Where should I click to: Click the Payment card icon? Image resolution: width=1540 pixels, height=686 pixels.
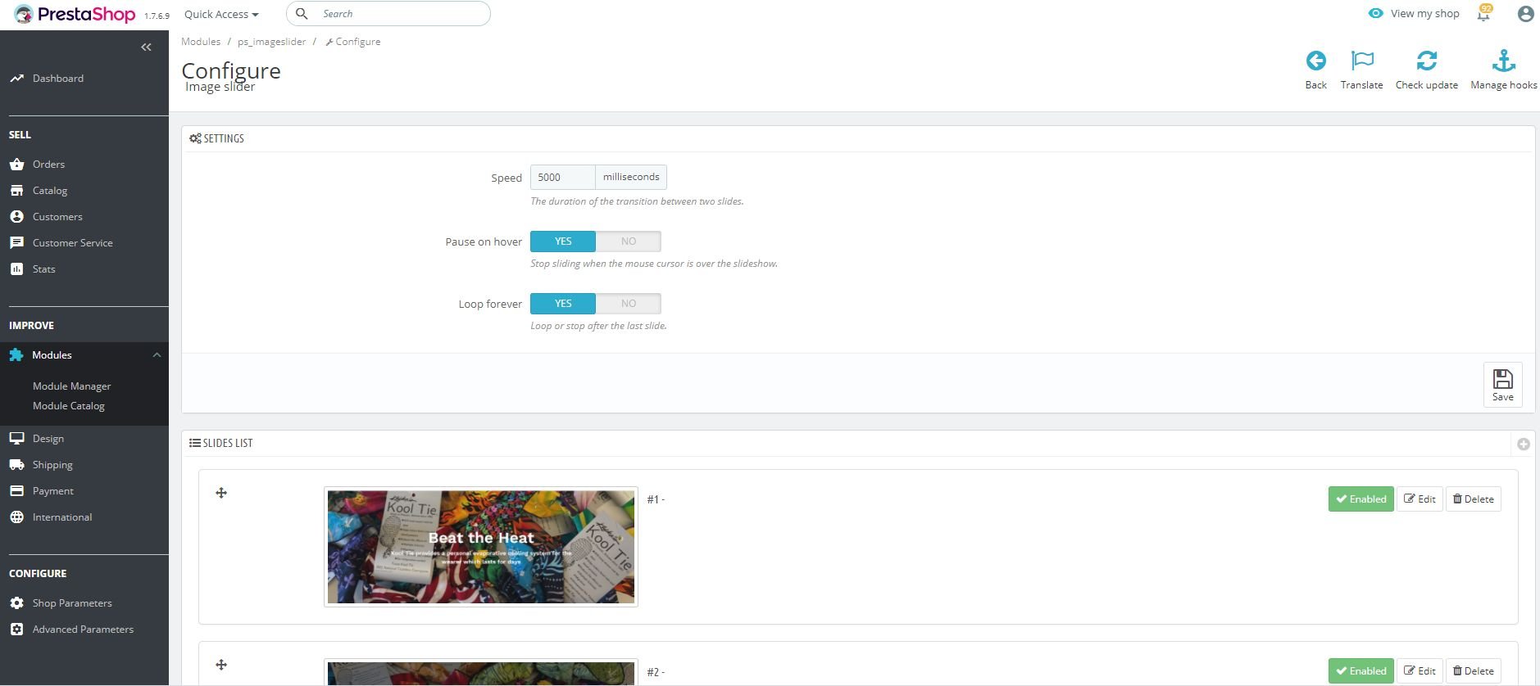[16, 491]
